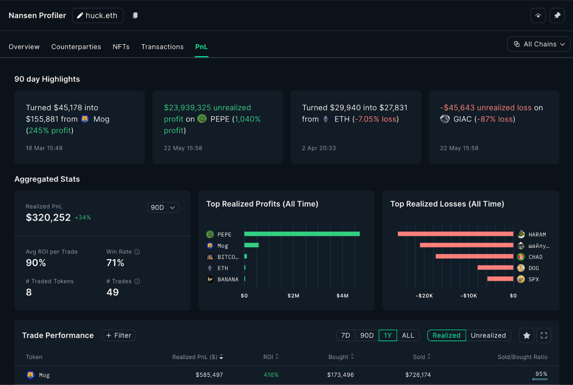573x385 pixels.
Task: Click the CHAD red loss bar
Action: point(475,256)
